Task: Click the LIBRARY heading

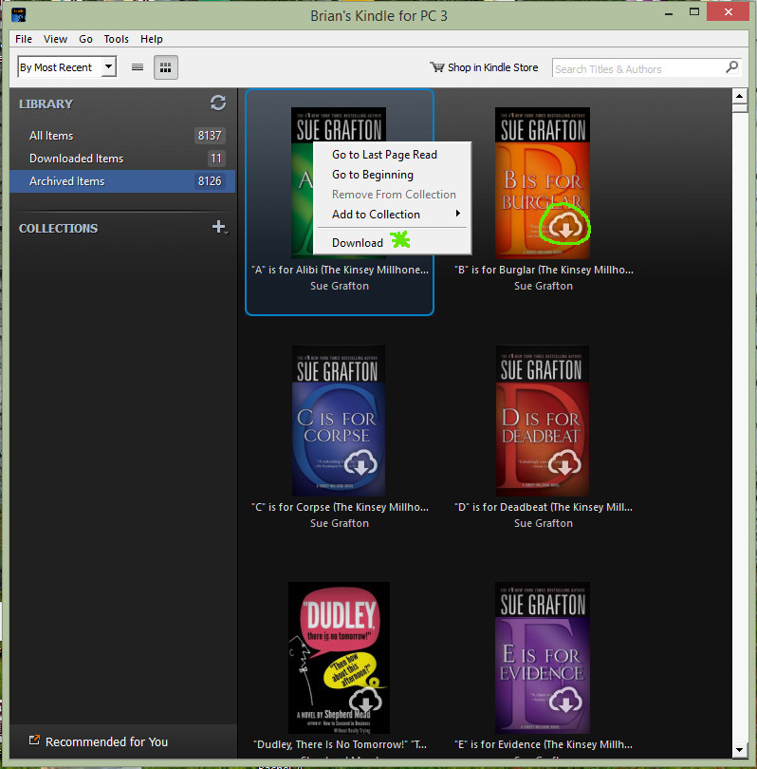Action: [x=46, y=104]
